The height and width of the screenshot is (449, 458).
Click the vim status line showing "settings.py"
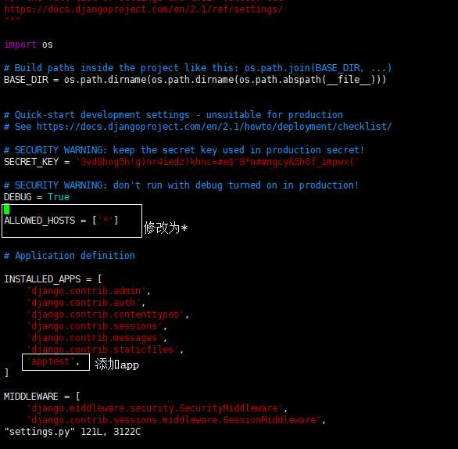click(x=73, y=432)
